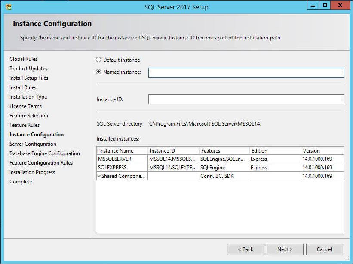This screenshot has width=353, height=264.
Task: Select Complete in the sidebar
Action: (x=21, y=182)
